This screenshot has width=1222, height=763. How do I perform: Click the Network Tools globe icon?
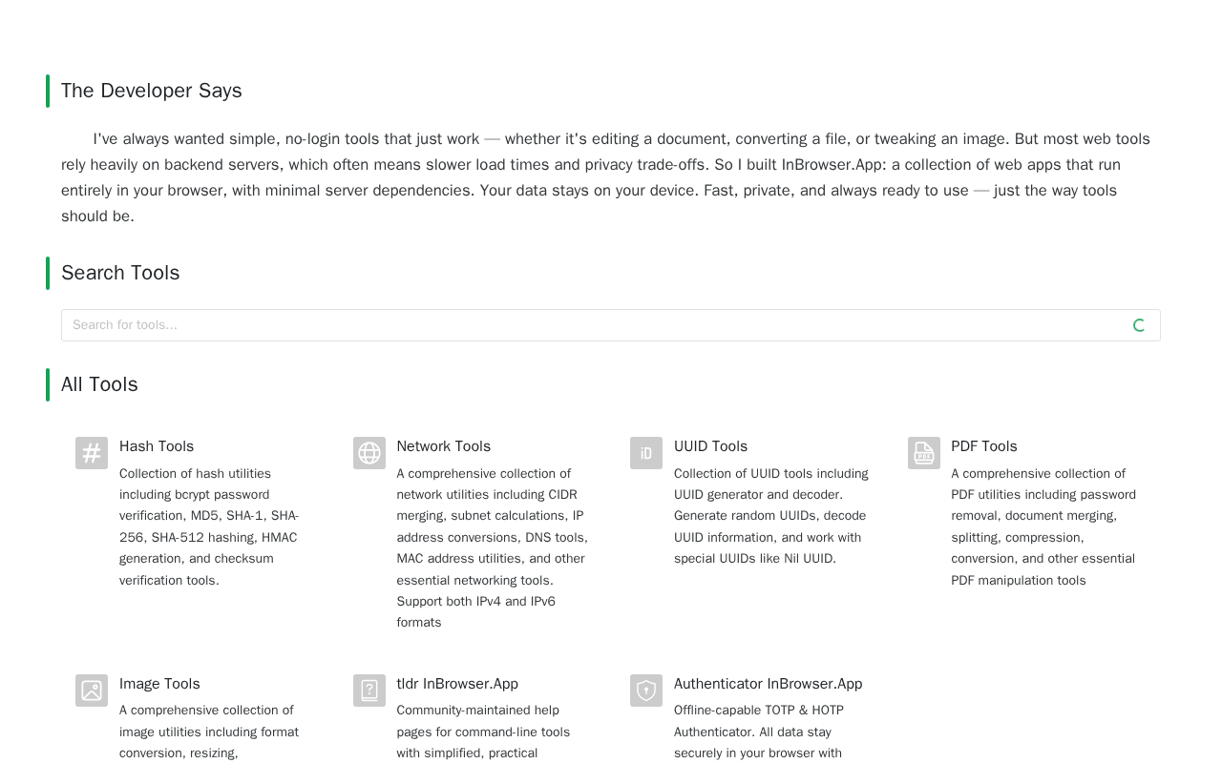pyautogui.click(x=369, y=453)
